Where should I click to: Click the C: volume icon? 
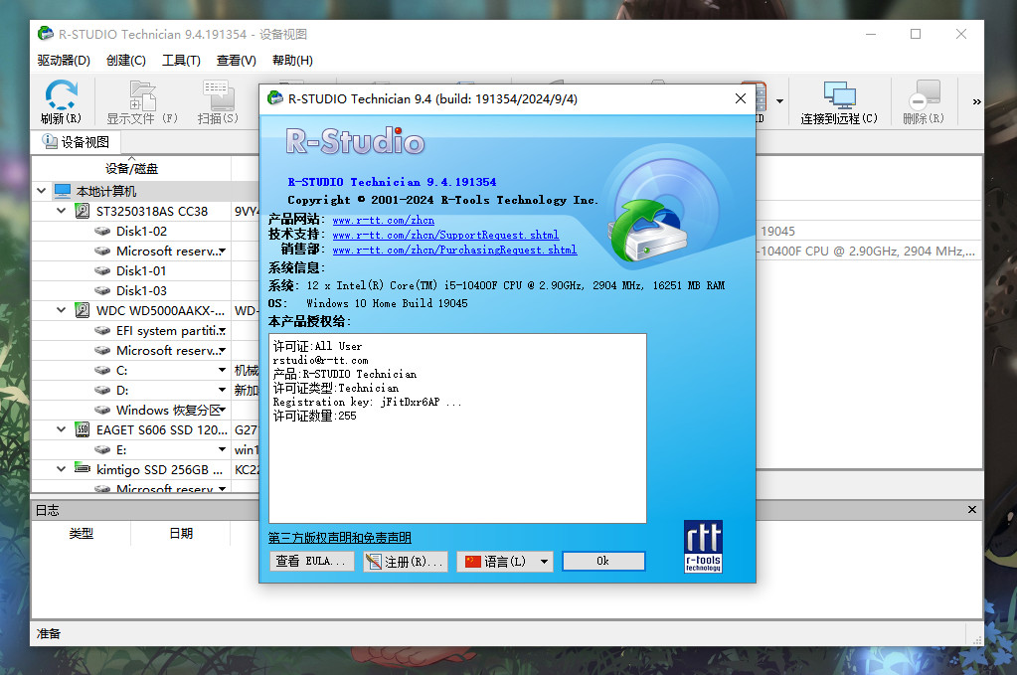click(x=102, y=370)
